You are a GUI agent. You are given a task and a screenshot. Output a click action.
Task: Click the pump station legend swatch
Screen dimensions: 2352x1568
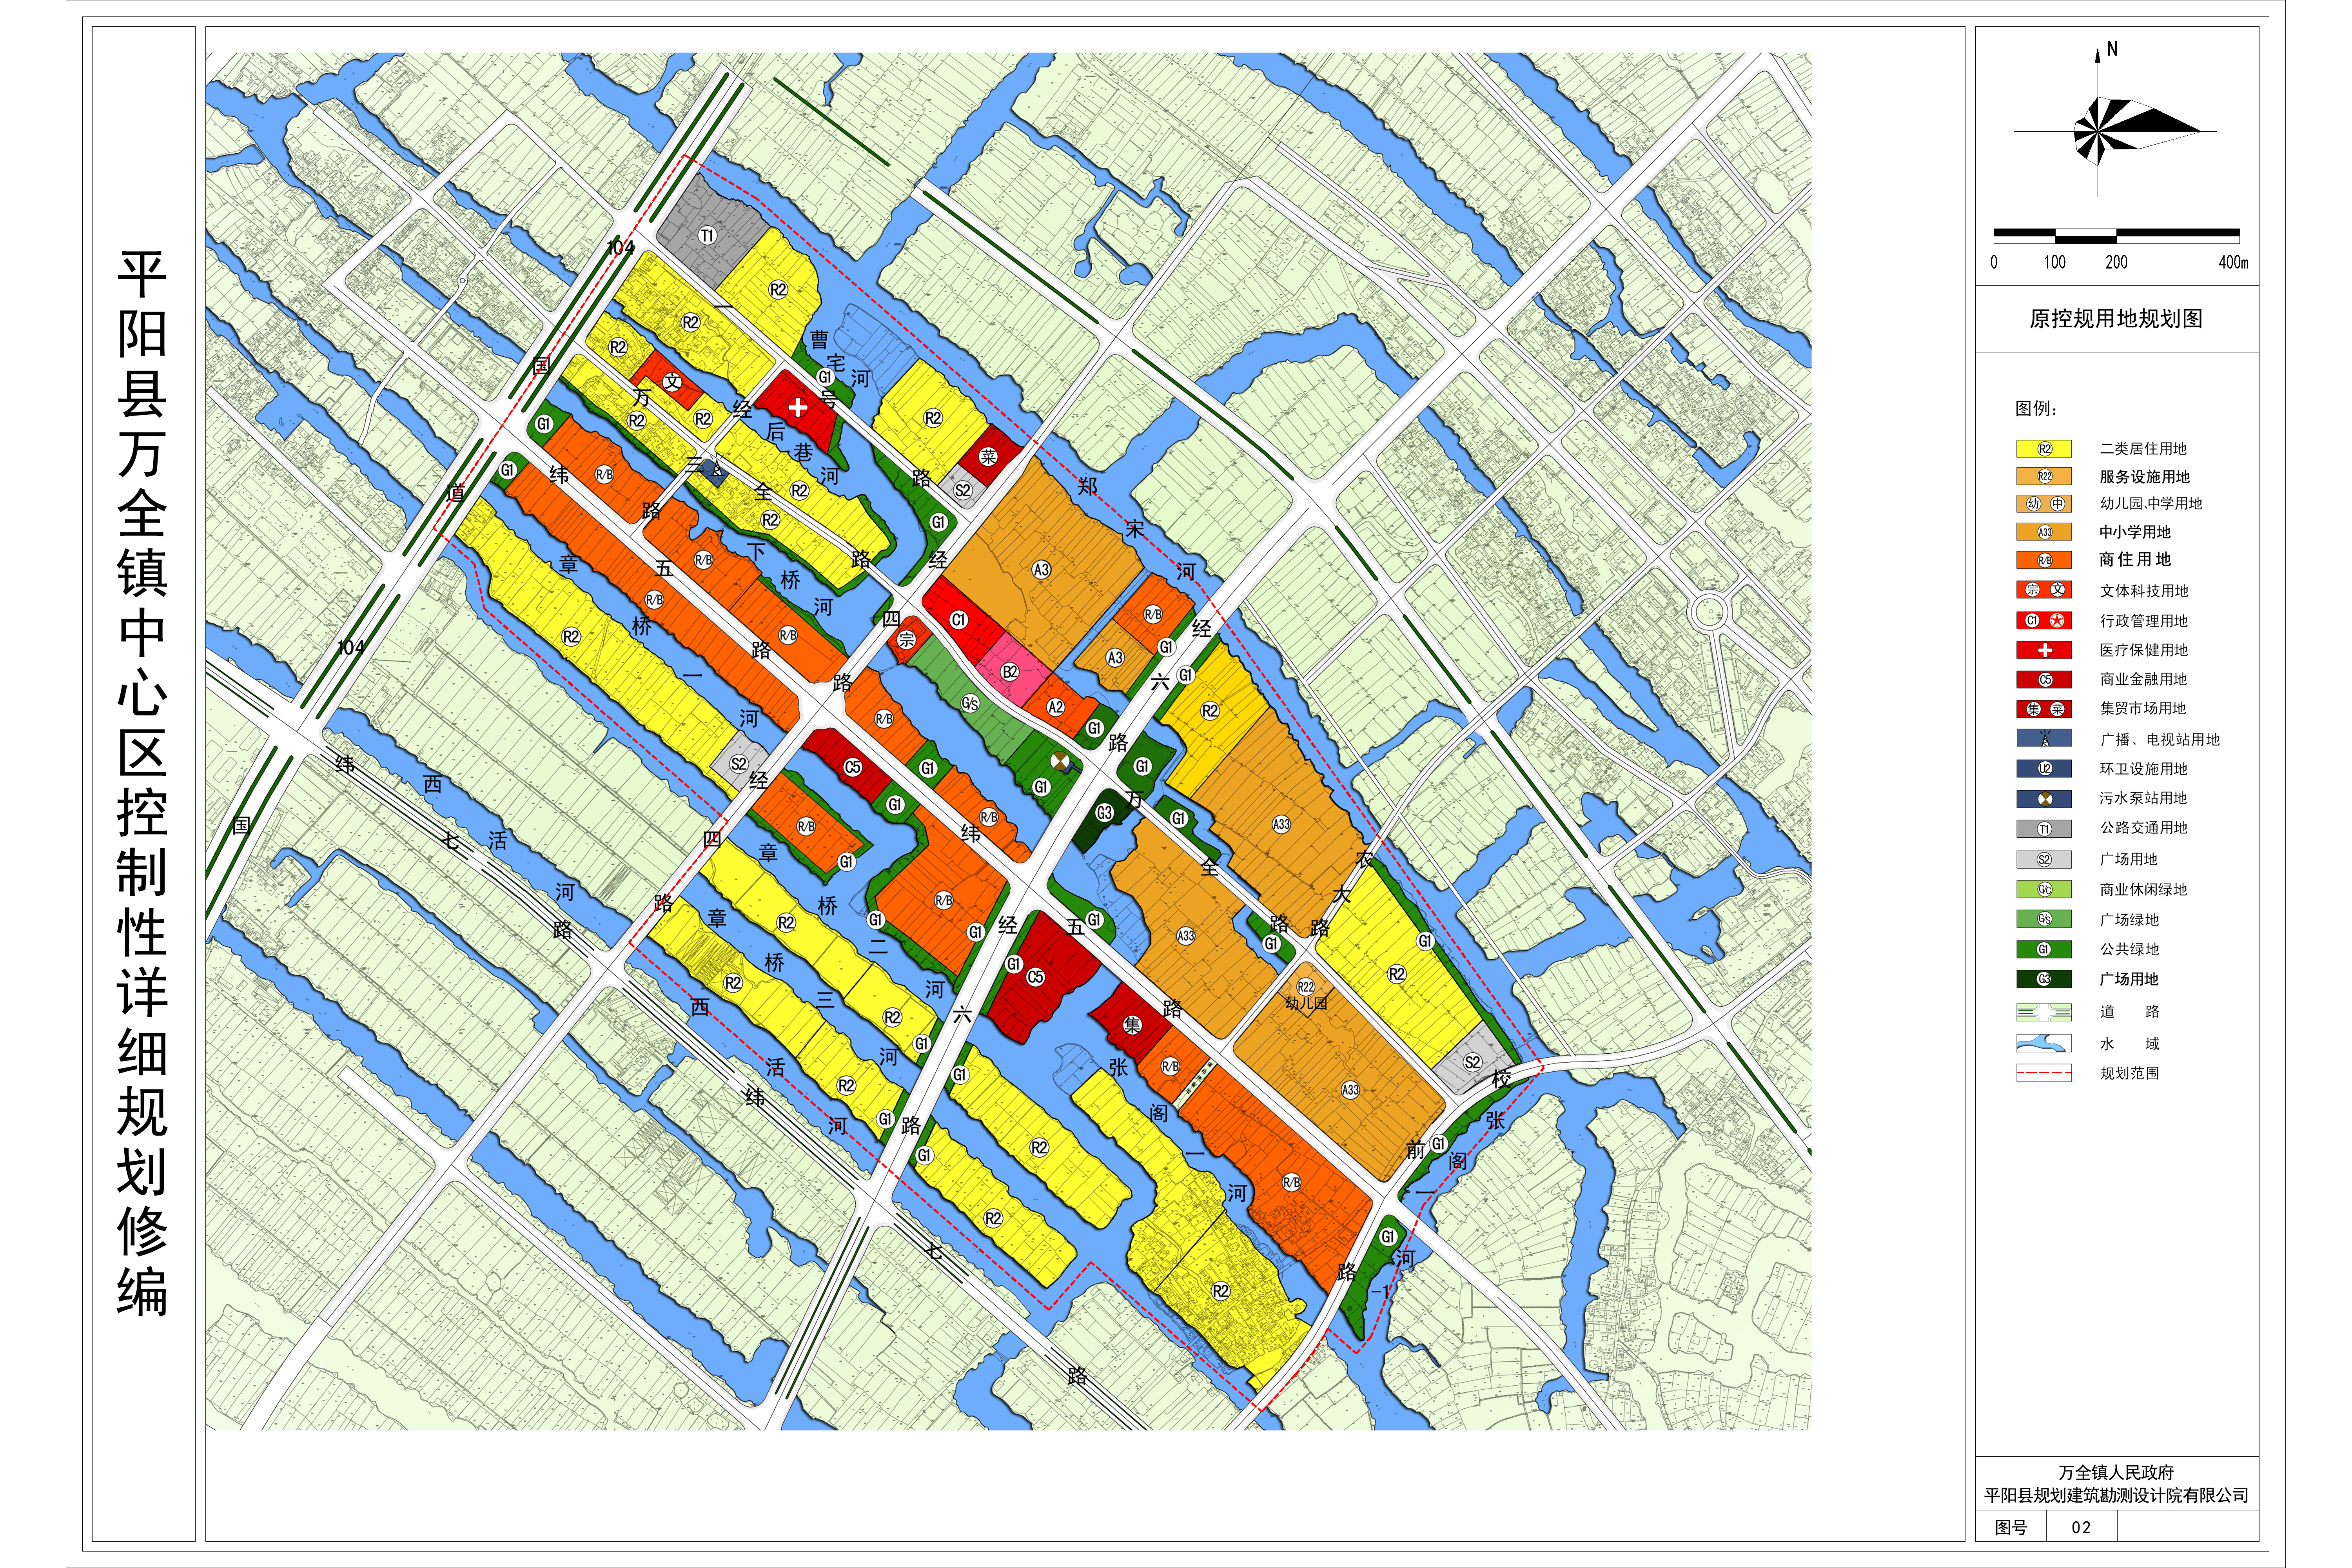click(x=2044, y=799)
